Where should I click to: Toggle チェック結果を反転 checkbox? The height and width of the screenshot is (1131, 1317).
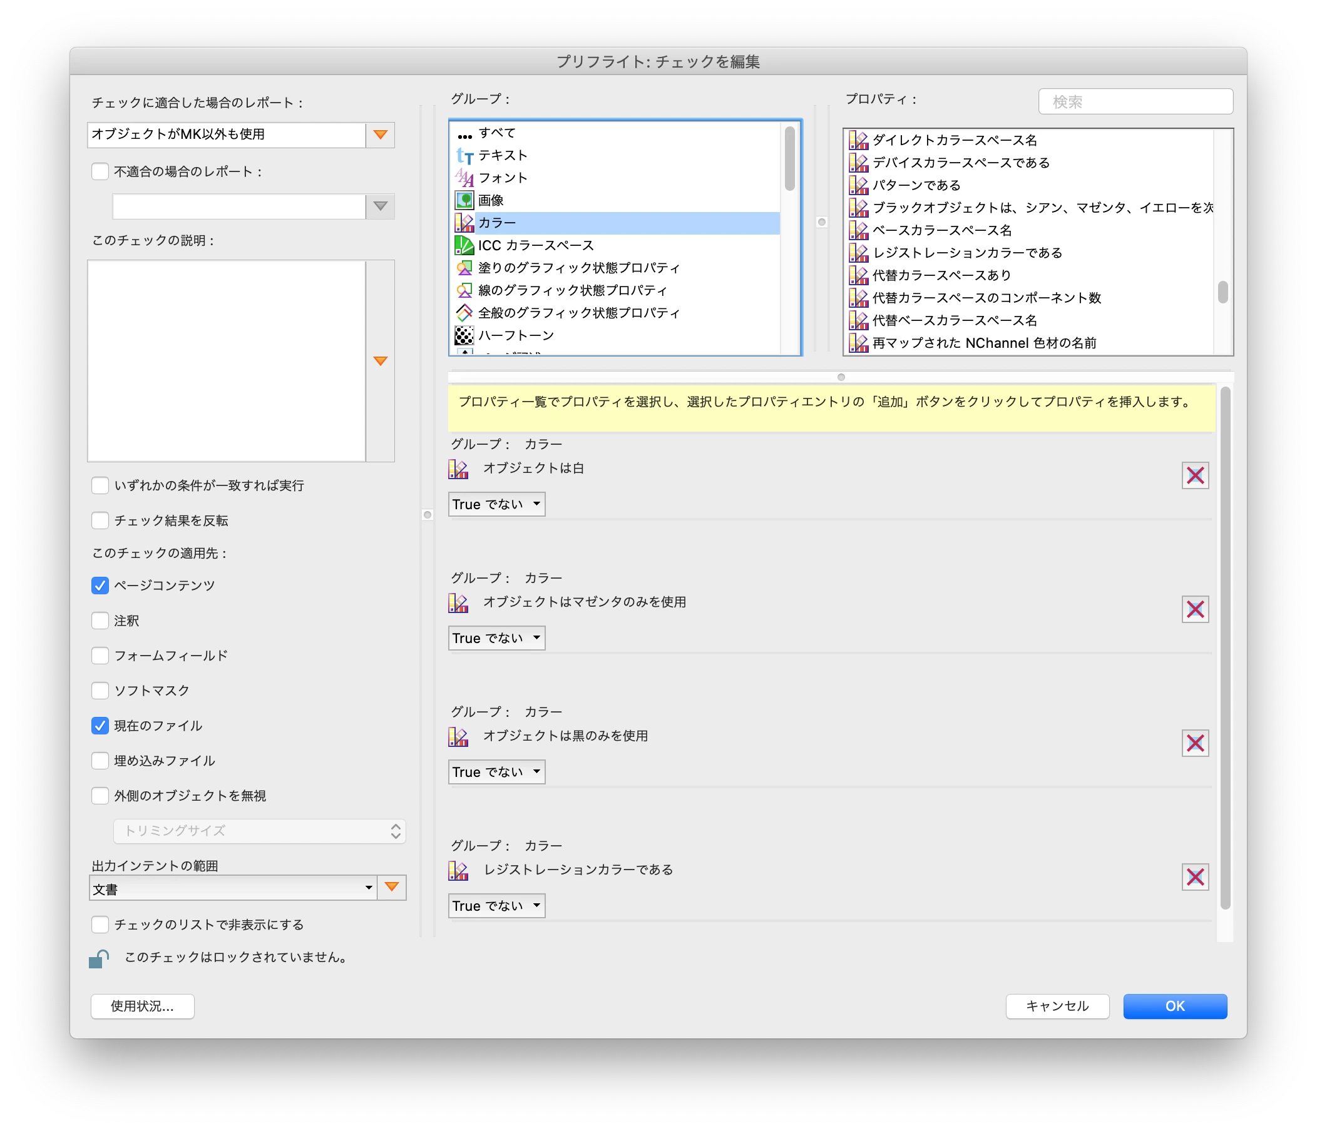click(x=100, y=520)
